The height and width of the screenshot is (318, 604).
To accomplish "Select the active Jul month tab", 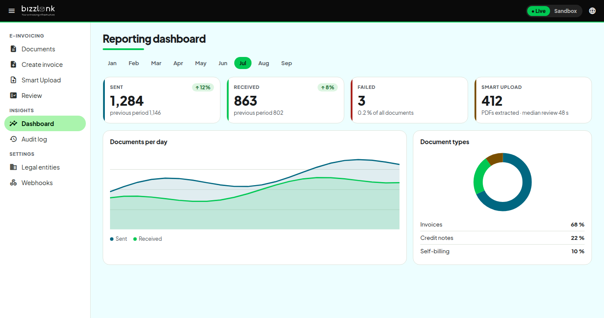I will (x=243, y=63).
